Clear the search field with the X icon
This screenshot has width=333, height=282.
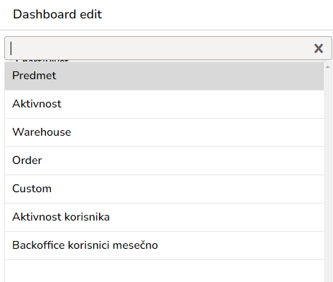coord(318,49)
